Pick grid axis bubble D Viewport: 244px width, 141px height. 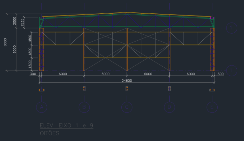tap(169, 107)
